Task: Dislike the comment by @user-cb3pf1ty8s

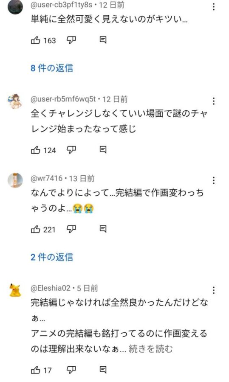Action: pos(71,40)
